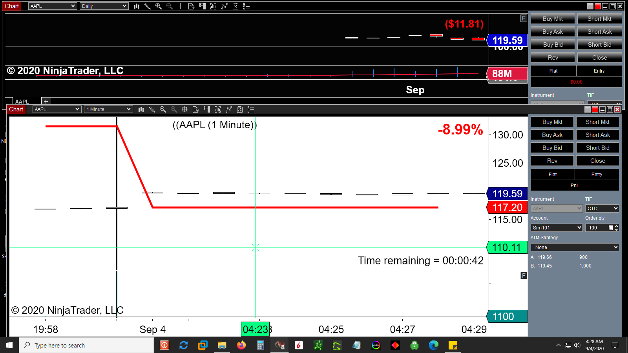
Task: Click Close position in Daily chart trader
Action: tap(600, 58)
